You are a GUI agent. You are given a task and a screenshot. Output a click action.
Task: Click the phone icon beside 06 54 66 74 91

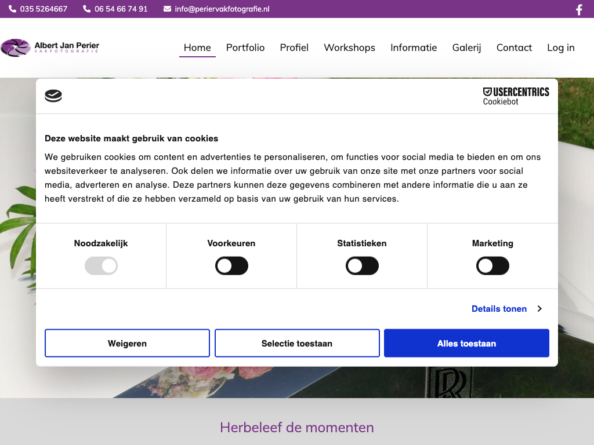87,9
